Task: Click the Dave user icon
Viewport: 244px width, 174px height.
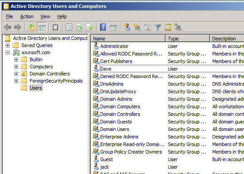Action: click(x=96, y=68)
